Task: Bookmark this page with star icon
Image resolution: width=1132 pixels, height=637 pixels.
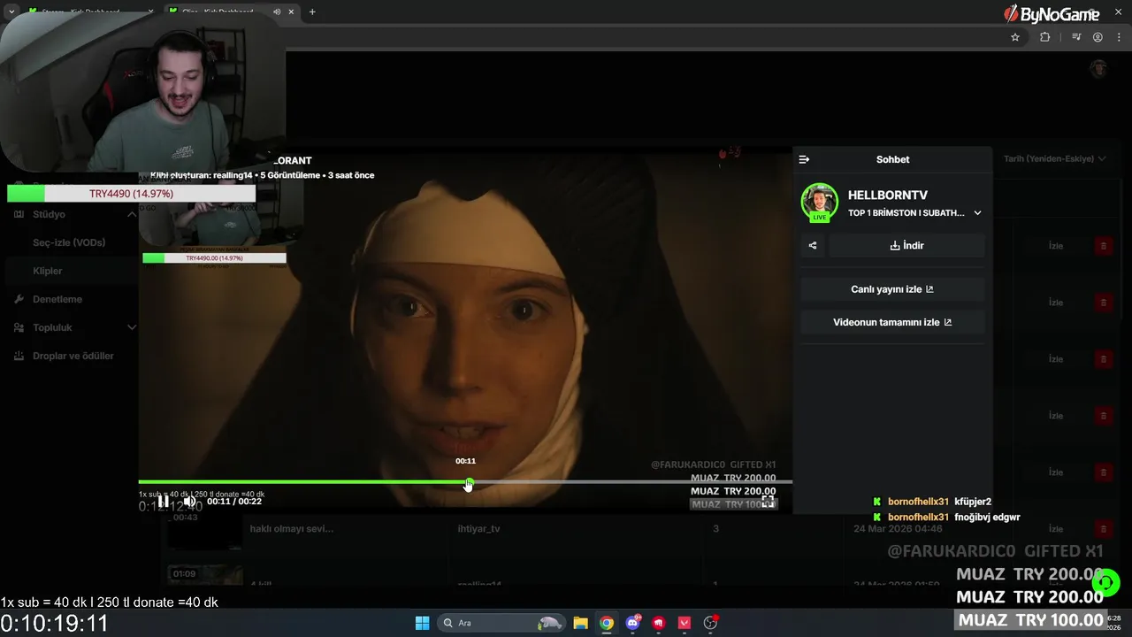Action: 1015,37
